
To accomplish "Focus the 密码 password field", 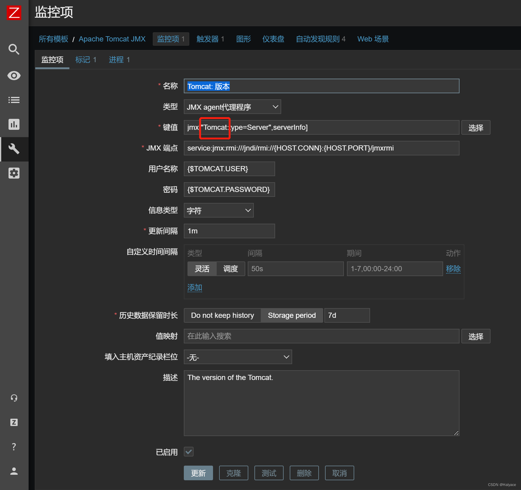I will tap(229, 190).
